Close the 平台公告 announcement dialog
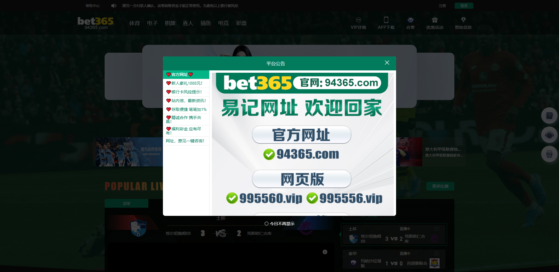The height and width of the screenshot is (272, 559). (x=387, y=63)
